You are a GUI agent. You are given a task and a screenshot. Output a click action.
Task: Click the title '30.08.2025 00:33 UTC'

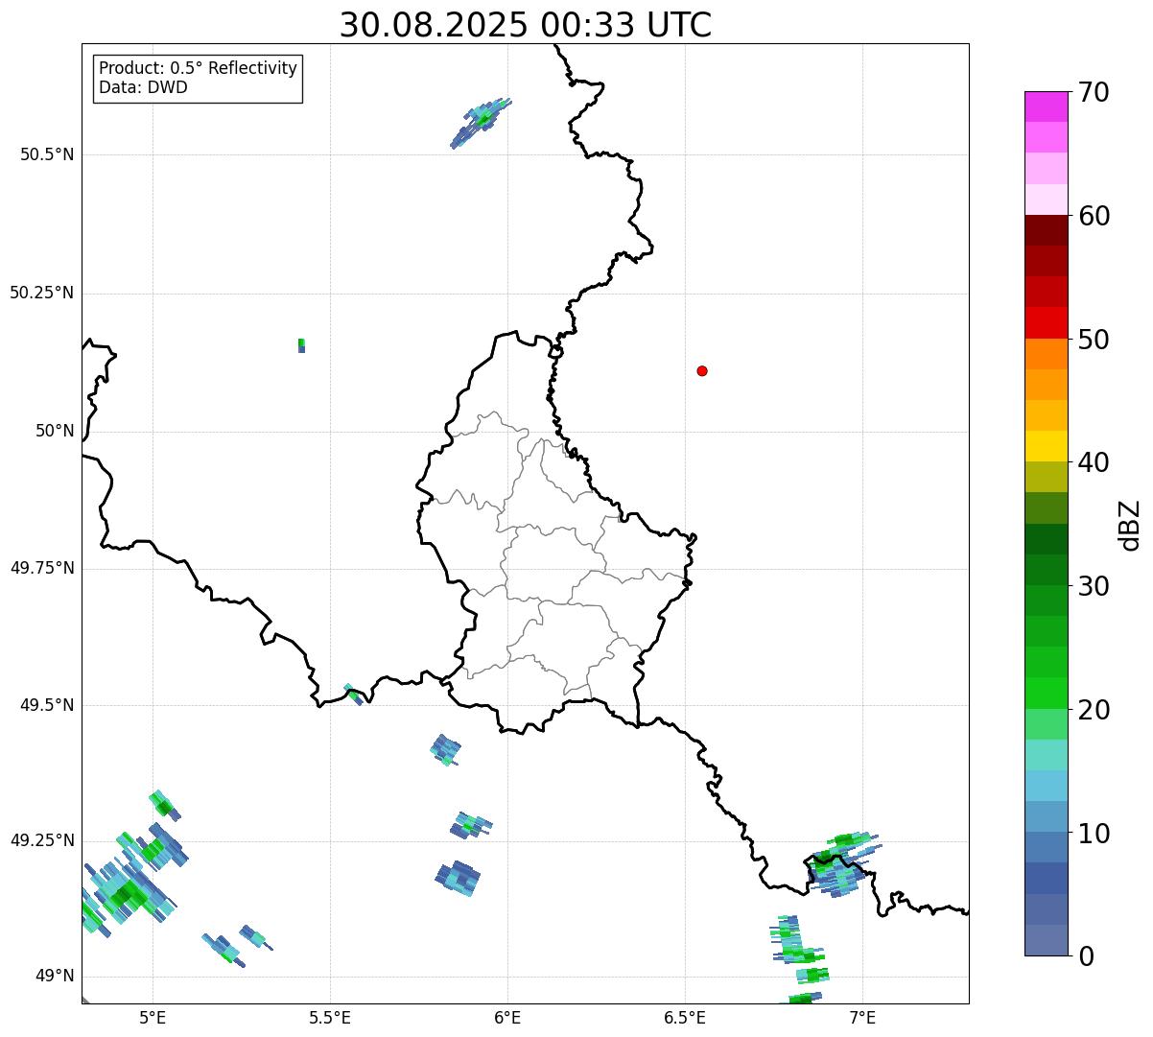click(526, 25)
